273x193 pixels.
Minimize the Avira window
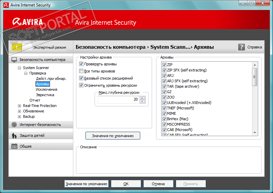click(x=243, y=3)
